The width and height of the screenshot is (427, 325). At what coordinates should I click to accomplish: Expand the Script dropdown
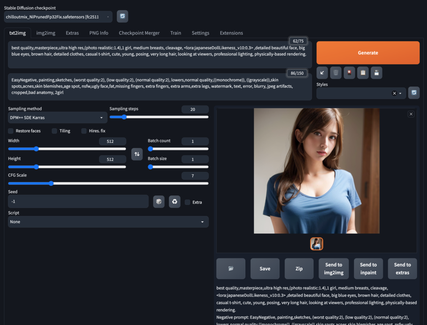tap(108, 222)
